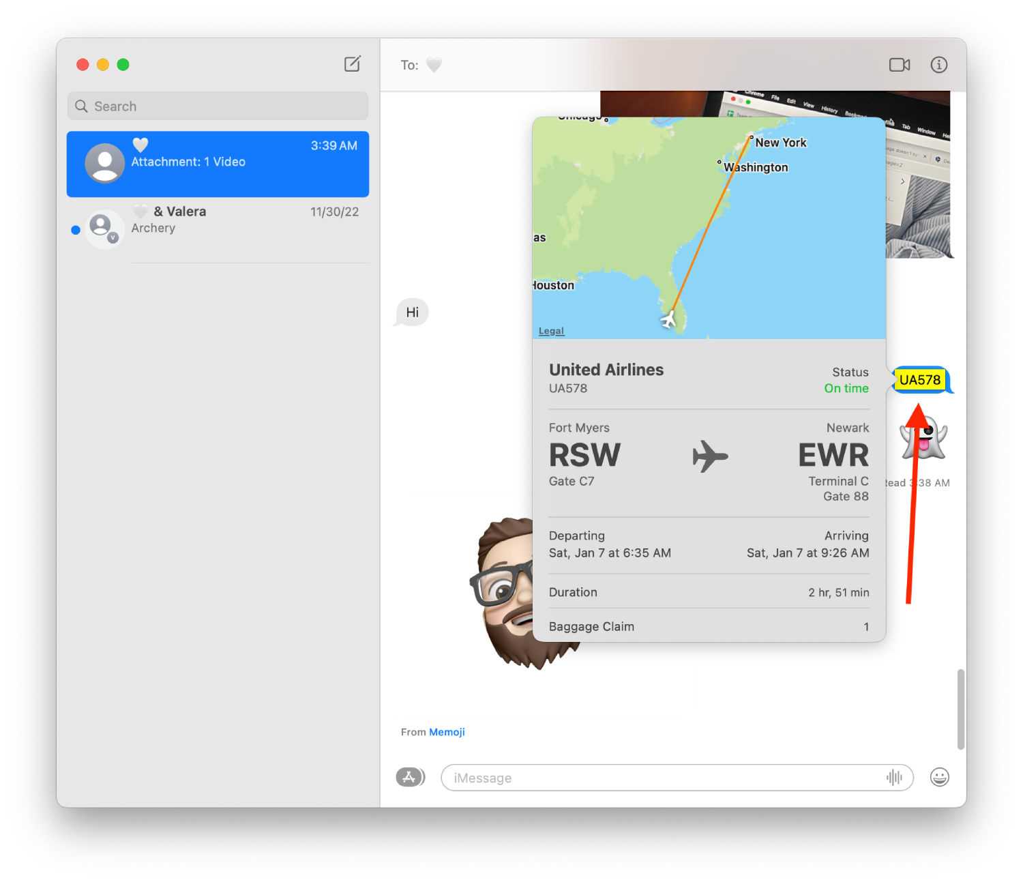Open the Legal link on map
Screen dimensions: 1023x882
pyautogui.click(x=551, y=331)
